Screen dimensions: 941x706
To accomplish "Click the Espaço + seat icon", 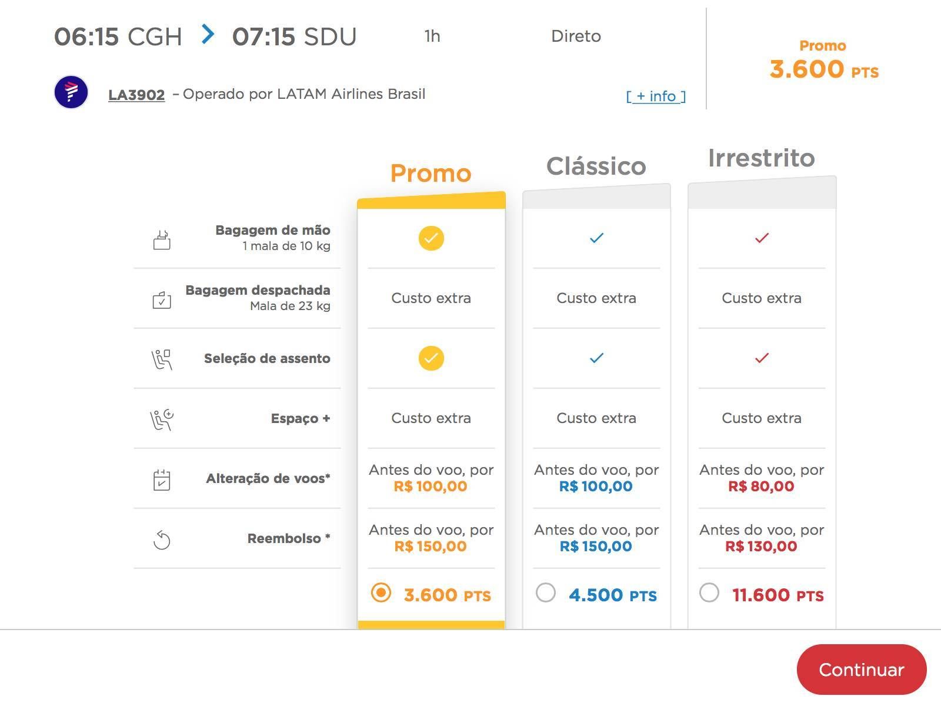I will pos(162,419).
